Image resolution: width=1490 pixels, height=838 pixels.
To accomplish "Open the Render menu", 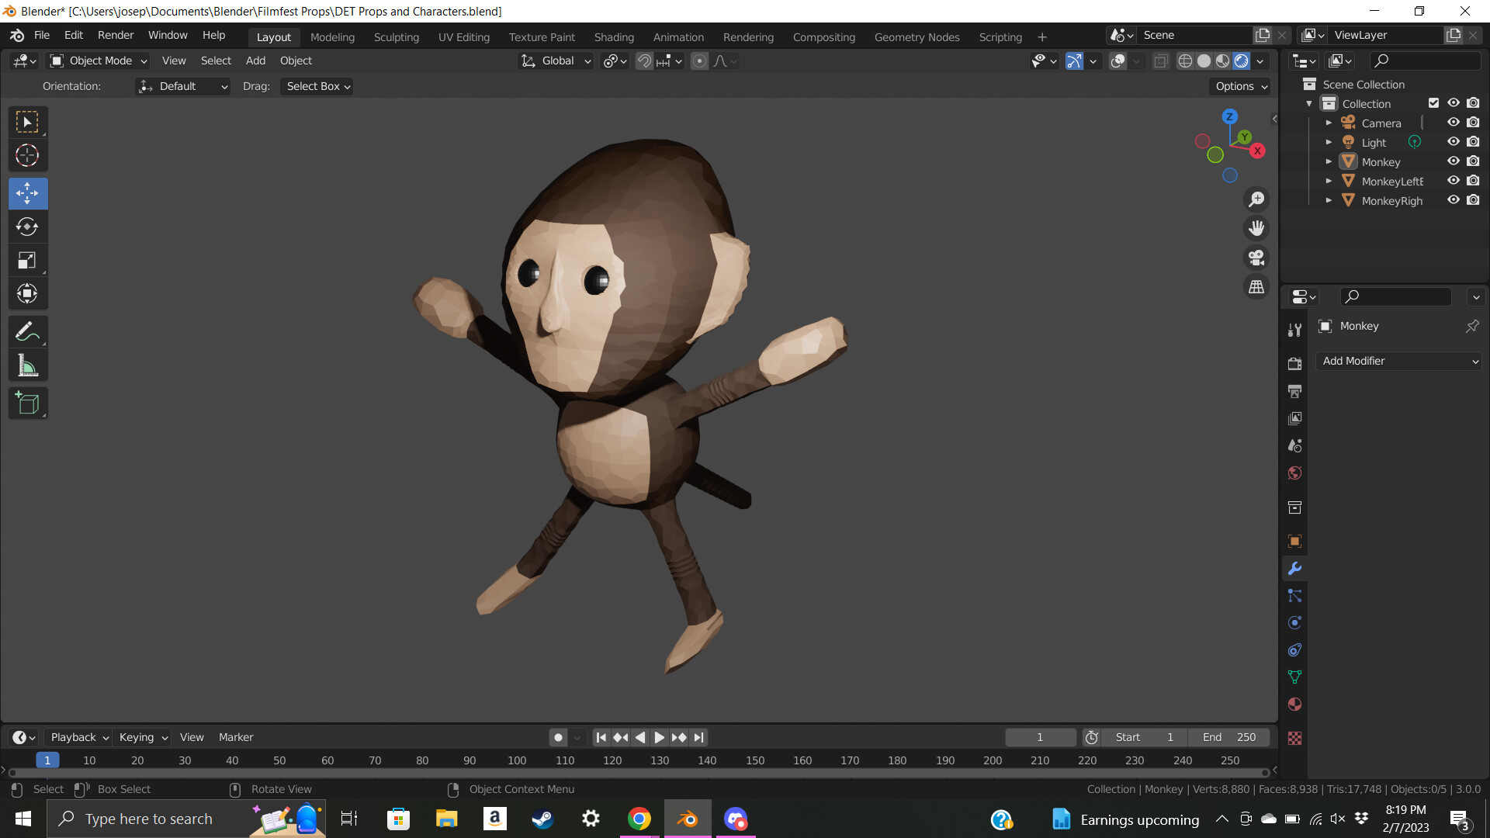I will click(x=115, y=35).
